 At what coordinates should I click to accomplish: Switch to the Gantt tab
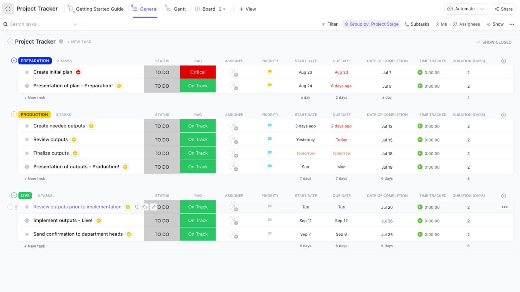coord(179,9)
